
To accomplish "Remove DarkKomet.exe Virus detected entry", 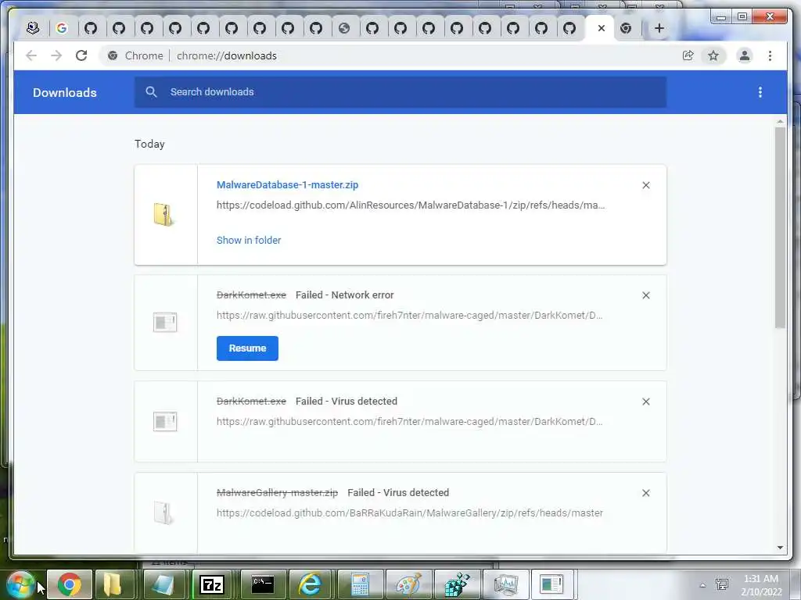I will [645, 402].
